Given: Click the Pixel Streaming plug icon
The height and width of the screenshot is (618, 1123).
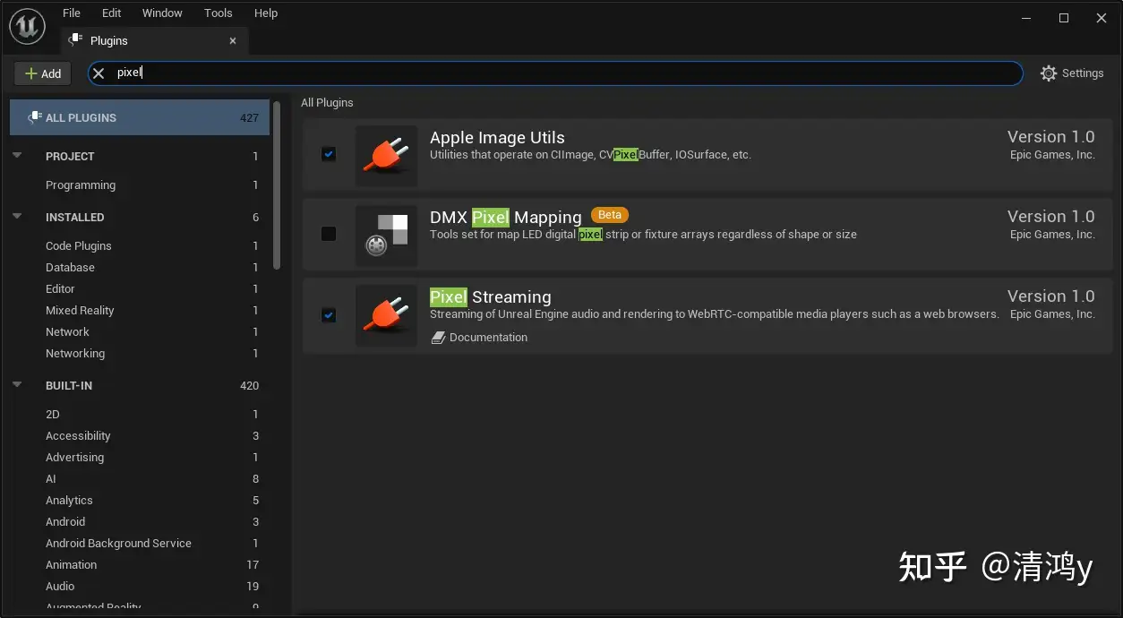Looking at the screenshot, I should [386, 314].
